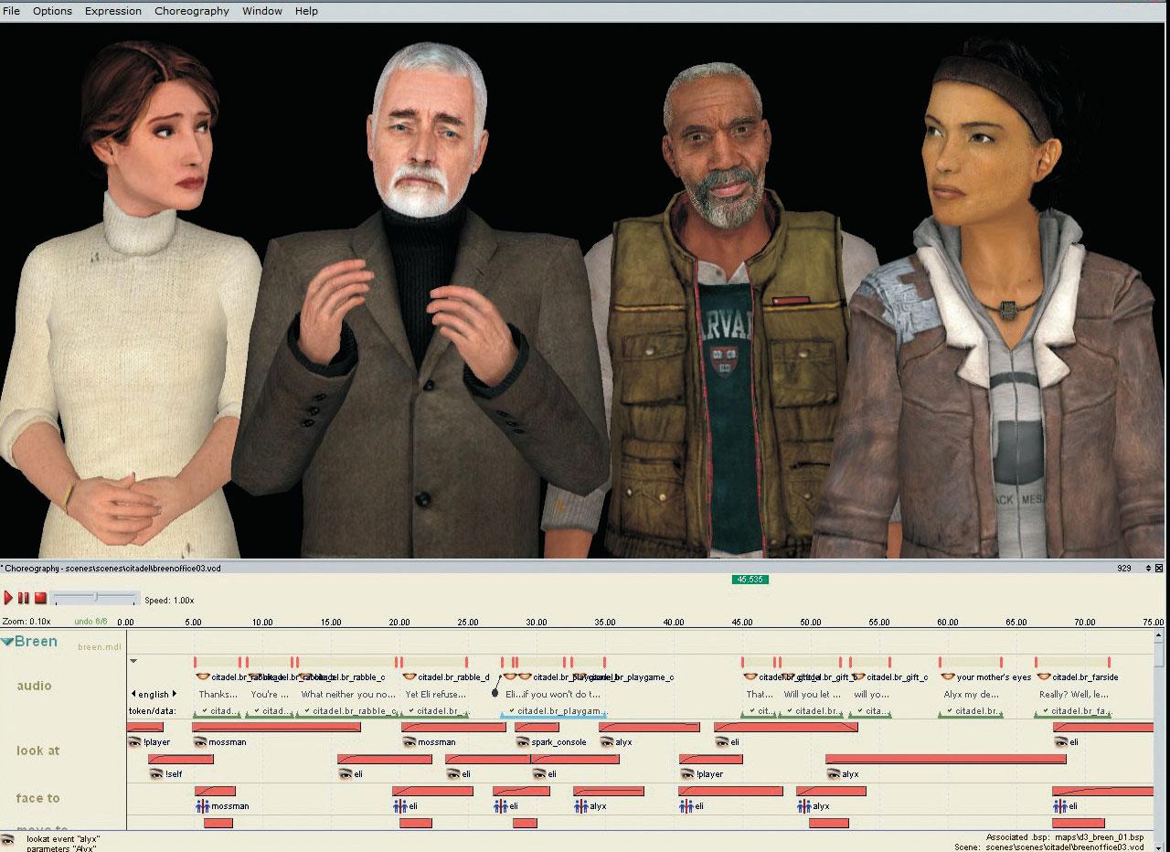Select eli face-to people icon near 27.00

point(500,805)
